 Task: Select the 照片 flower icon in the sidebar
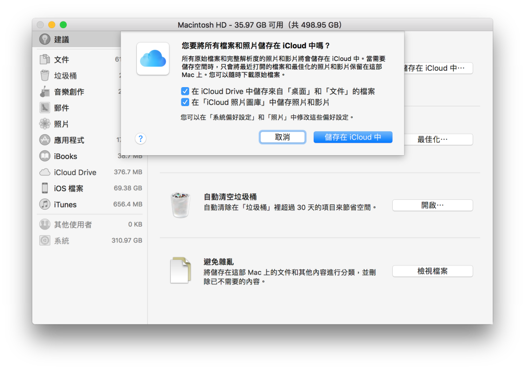click(45, 124)
